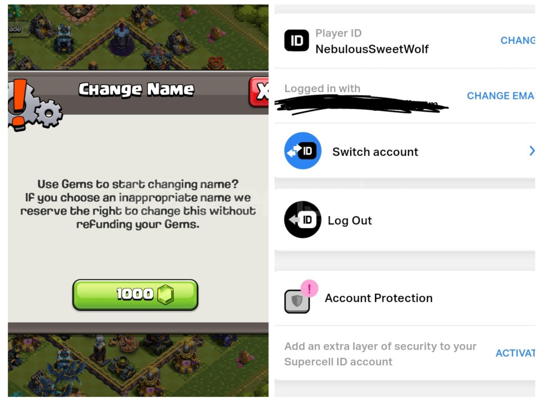541x403 pixels.
Task: Tap the pink exclamation alert badge
Action: point(310,288)
